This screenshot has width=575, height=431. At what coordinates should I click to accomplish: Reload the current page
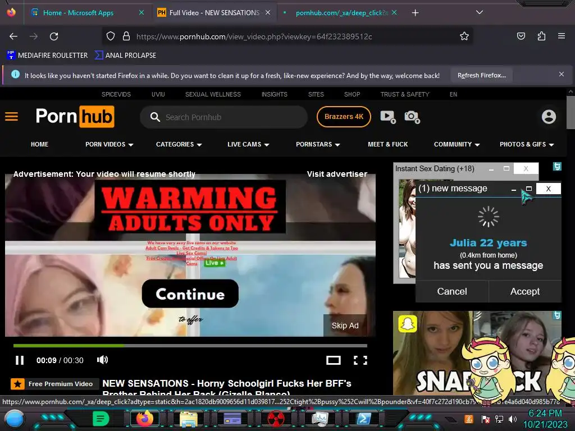[54, 36]
